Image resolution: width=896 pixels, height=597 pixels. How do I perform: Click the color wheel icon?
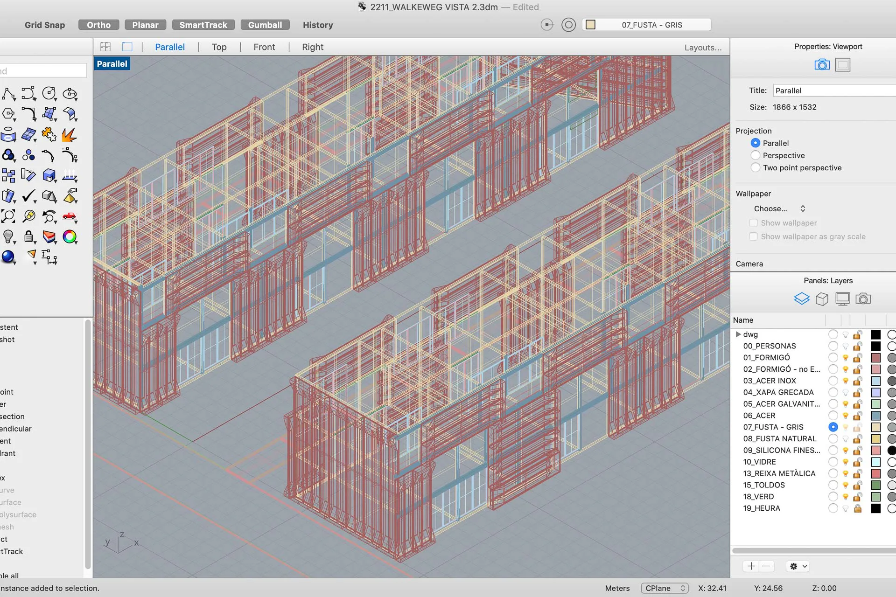click(70, 236)
